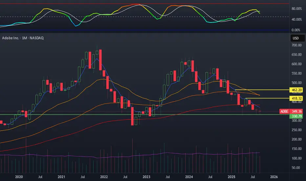Click the USD currency button
Image resolution: width=306 pixels, height=181 pixels.
coord(297,38)
